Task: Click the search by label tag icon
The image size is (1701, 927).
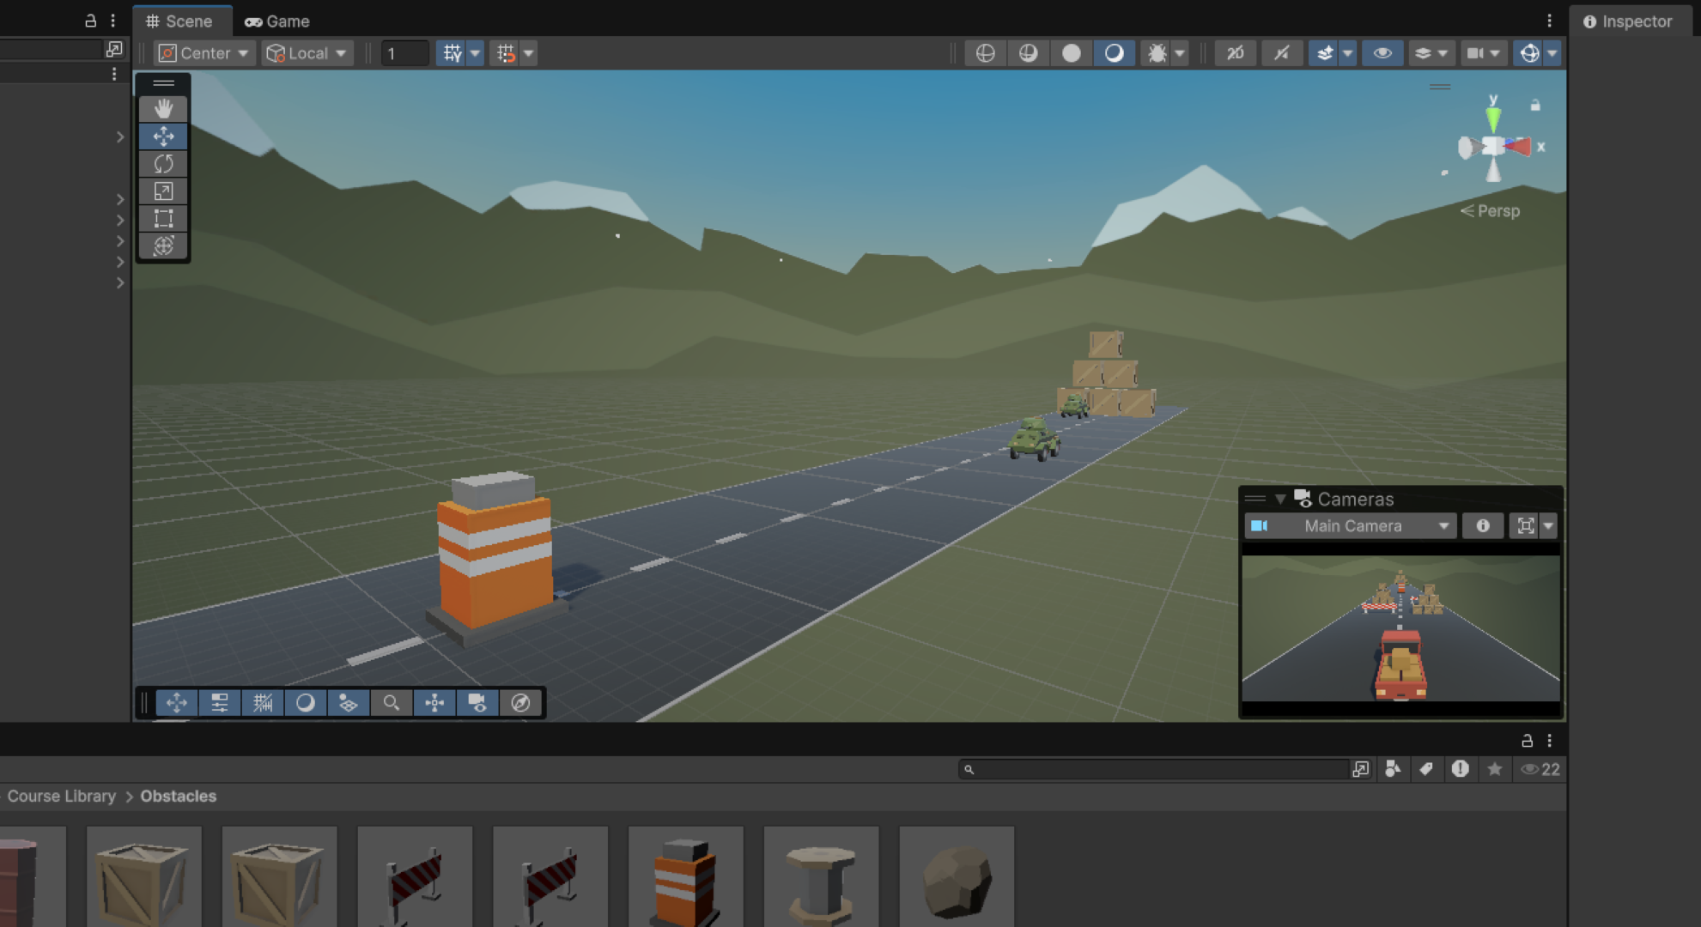Action: coord(1426,769)
